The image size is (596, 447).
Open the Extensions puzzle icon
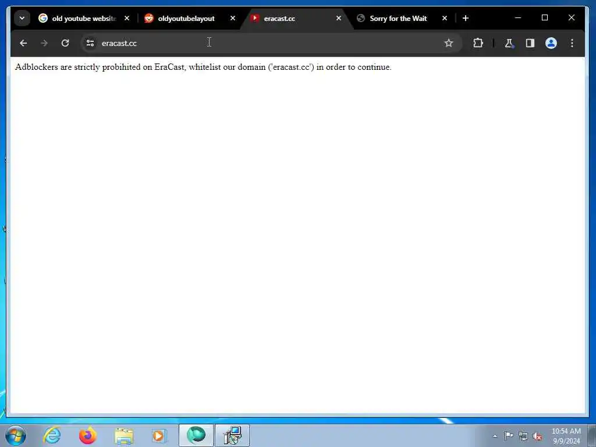[x=478, y=43]
